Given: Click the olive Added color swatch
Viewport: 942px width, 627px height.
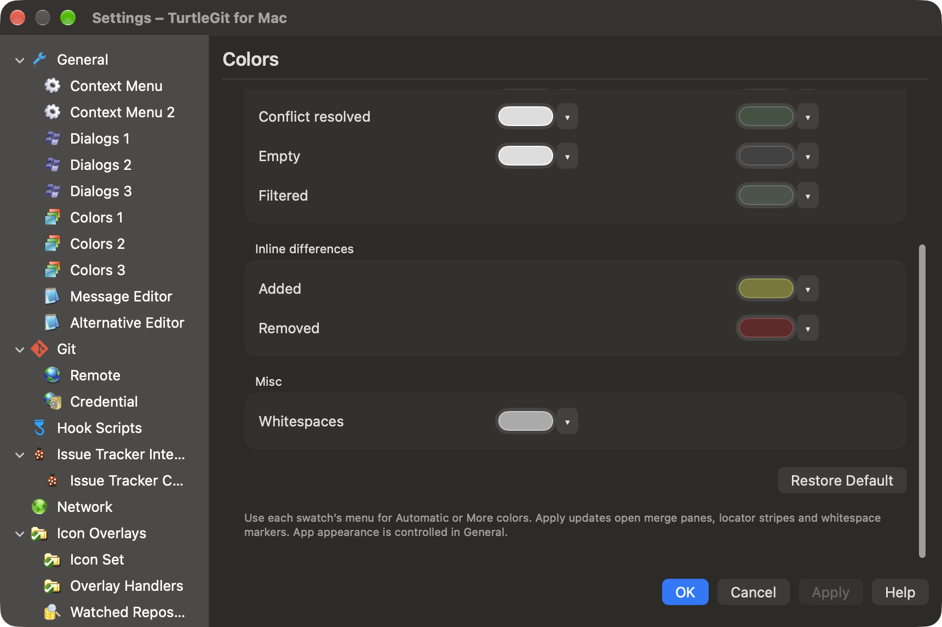Looking at the screenshot, I should 766,288.
